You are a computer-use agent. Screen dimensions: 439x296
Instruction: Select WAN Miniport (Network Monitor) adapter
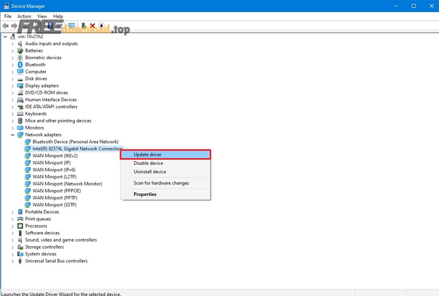[67, 184]
